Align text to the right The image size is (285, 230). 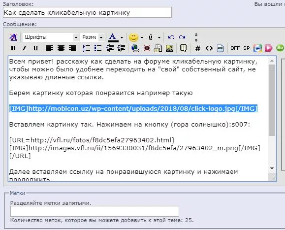72,48
